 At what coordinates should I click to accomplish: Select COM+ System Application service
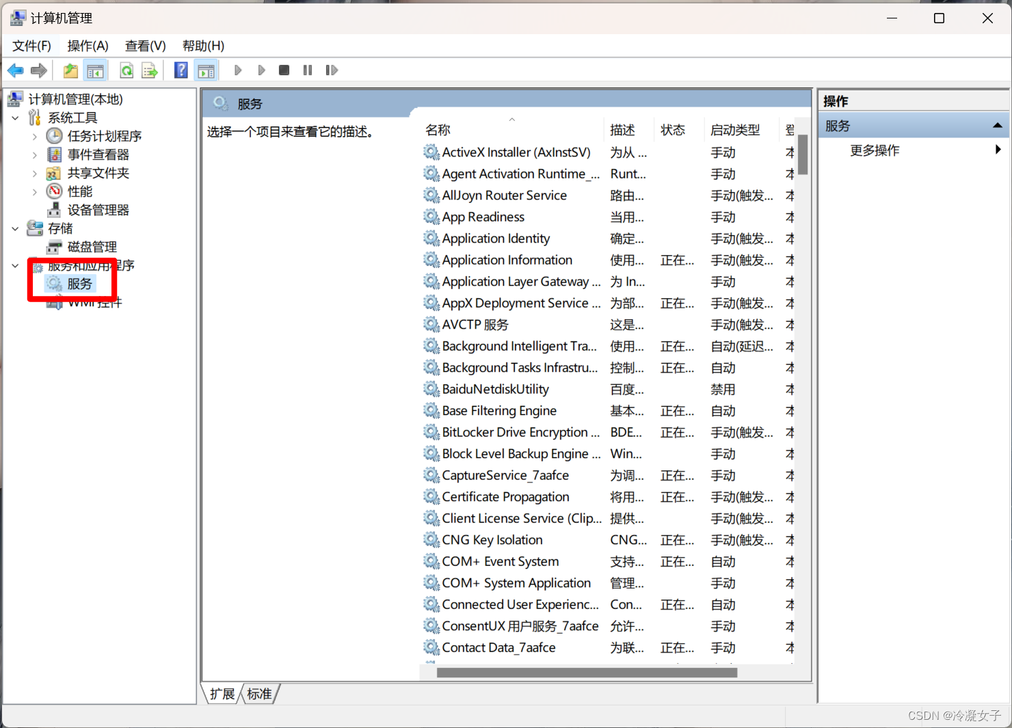[609, 583]
